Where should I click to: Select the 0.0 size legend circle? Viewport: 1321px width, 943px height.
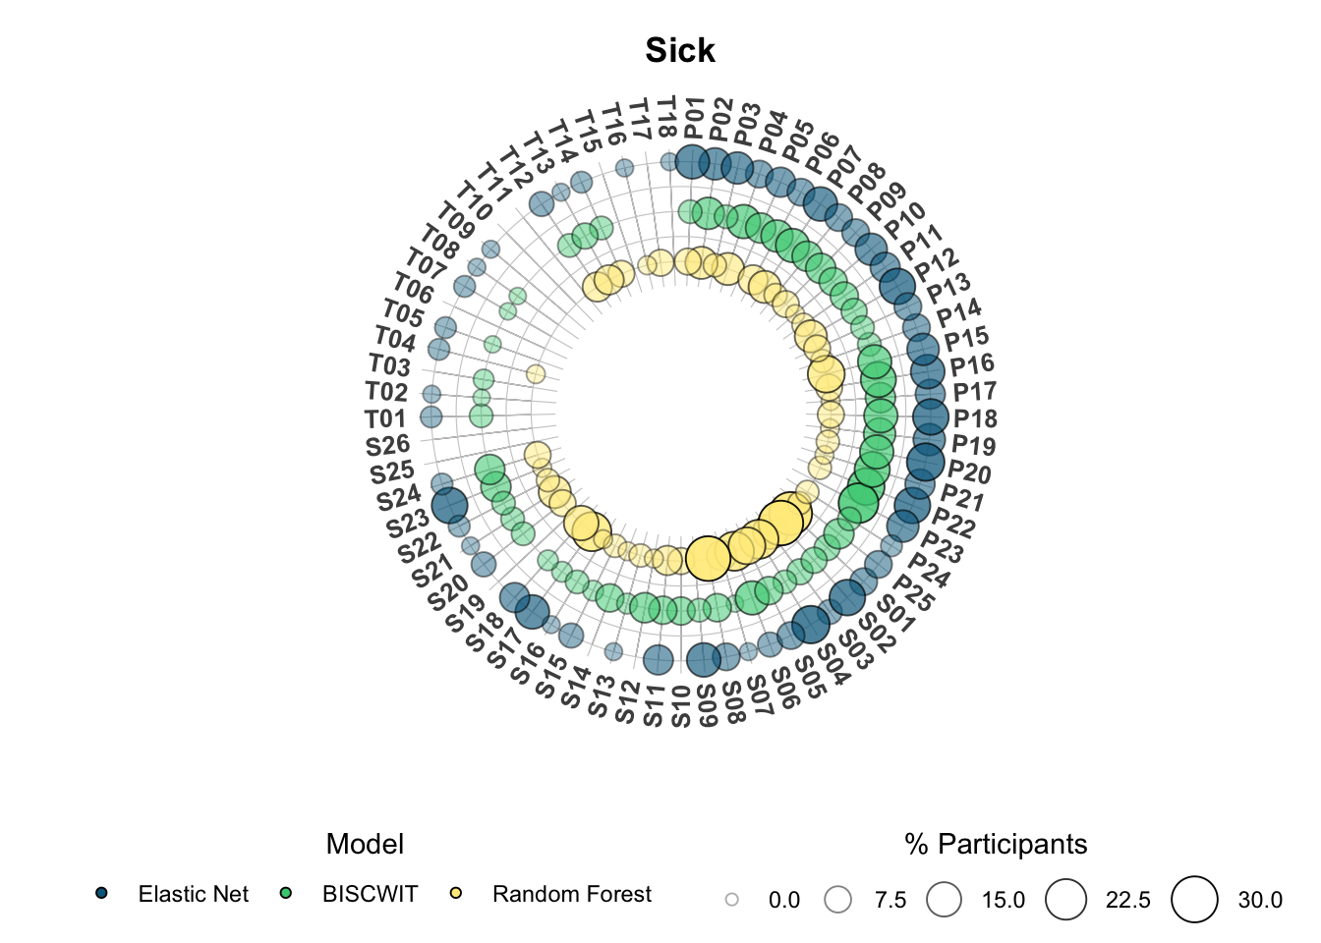pyautogui.click(x=731, y=900)
